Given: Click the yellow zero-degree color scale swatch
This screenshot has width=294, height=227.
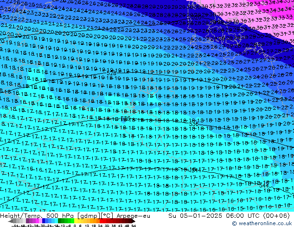Looking at the screenshot, I should pyautogui.click(x=76, y=221).
